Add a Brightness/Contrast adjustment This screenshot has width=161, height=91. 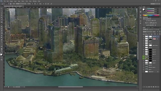coord(147,20)
